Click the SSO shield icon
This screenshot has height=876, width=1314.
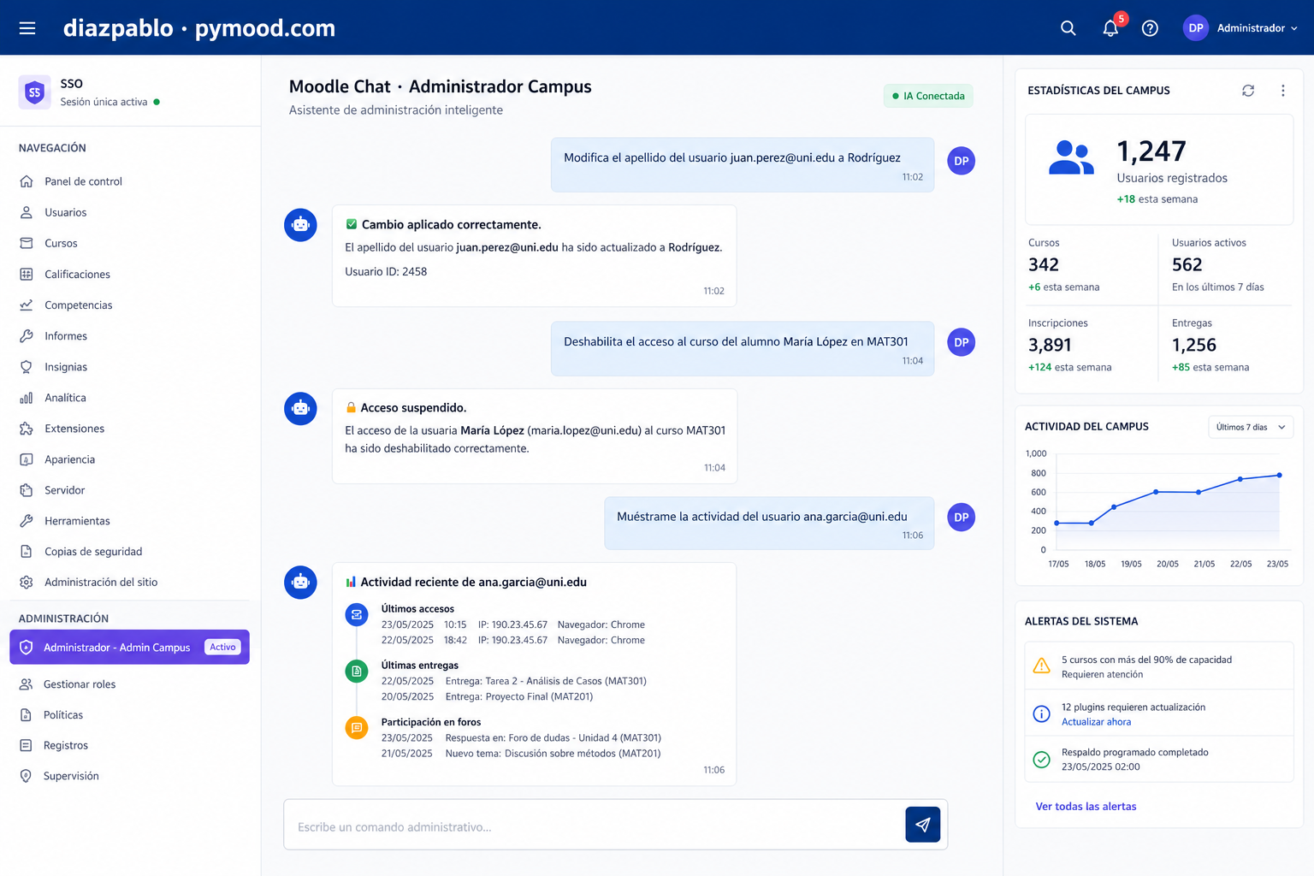[34, 92]
